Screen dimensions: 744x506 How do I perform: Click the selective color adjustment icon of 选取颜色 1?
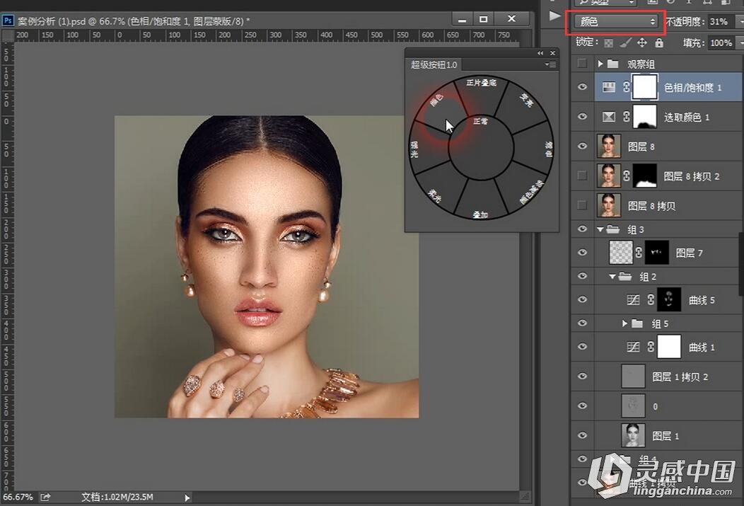pyautogui.click(x=609, y=117)
